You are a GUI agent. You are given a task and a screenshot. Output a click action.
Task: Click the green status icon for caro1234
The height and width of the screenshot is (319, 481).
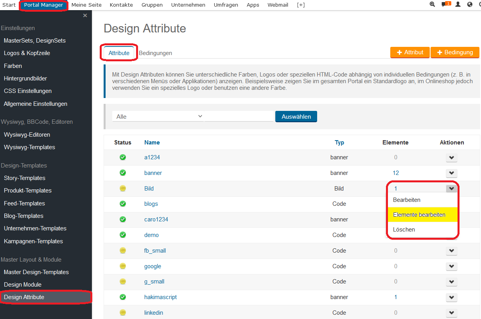click(x=123, y=219)
